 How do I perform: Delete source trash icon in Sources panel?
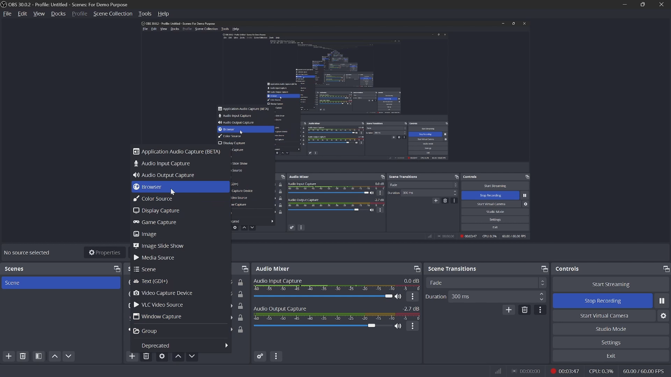(146, 356)
